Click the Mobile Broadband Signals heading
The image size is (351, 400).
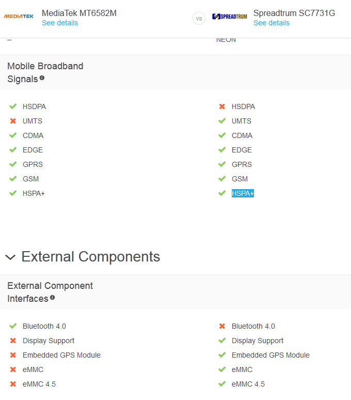coord(45,72)
